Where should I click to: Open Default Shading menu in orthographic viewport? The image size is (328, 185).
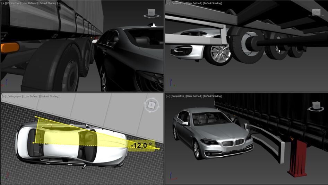pos(50,96)
